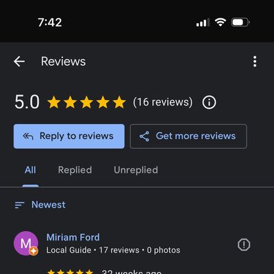Tap the rating info circle icon
The image size is (274, 274).
209,102
